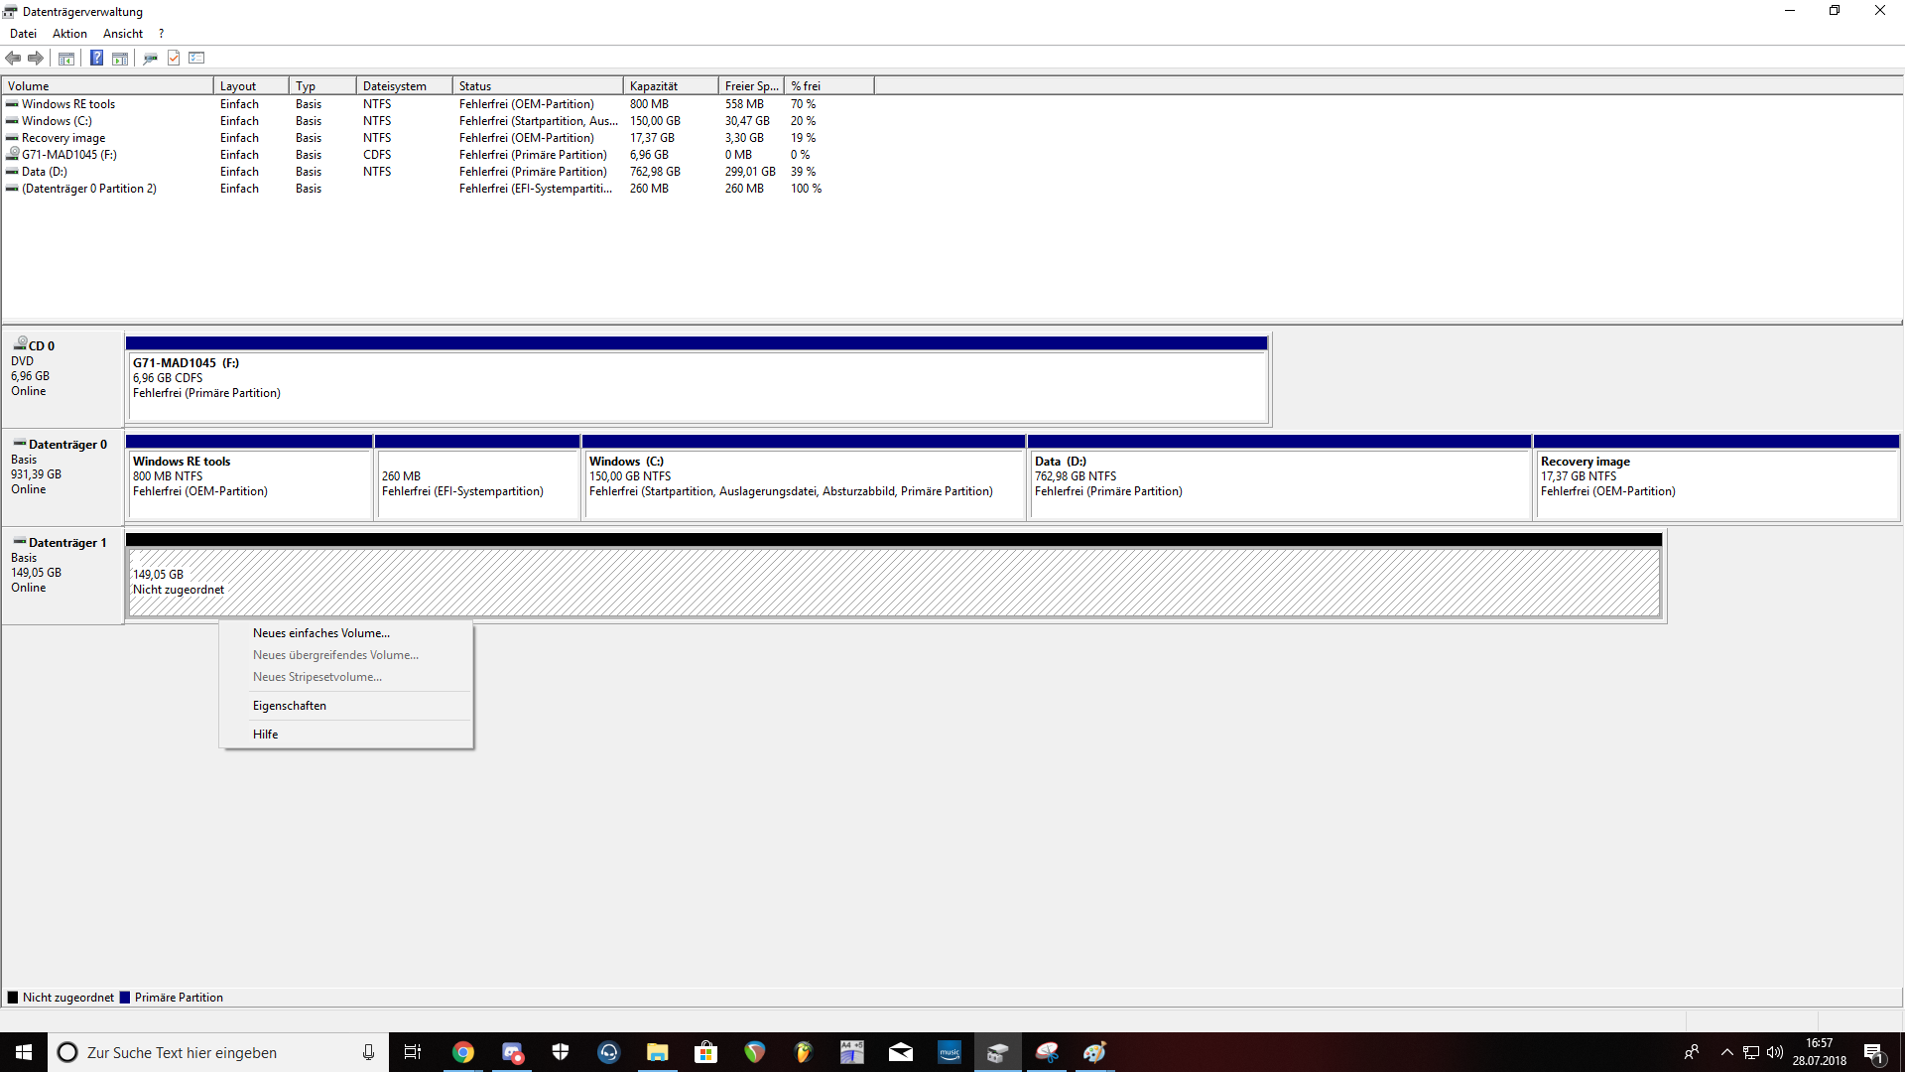Sort list by Dateisystem column header
The height and width of the screenshot is (1072, 1905).
(x=402, y=86)
